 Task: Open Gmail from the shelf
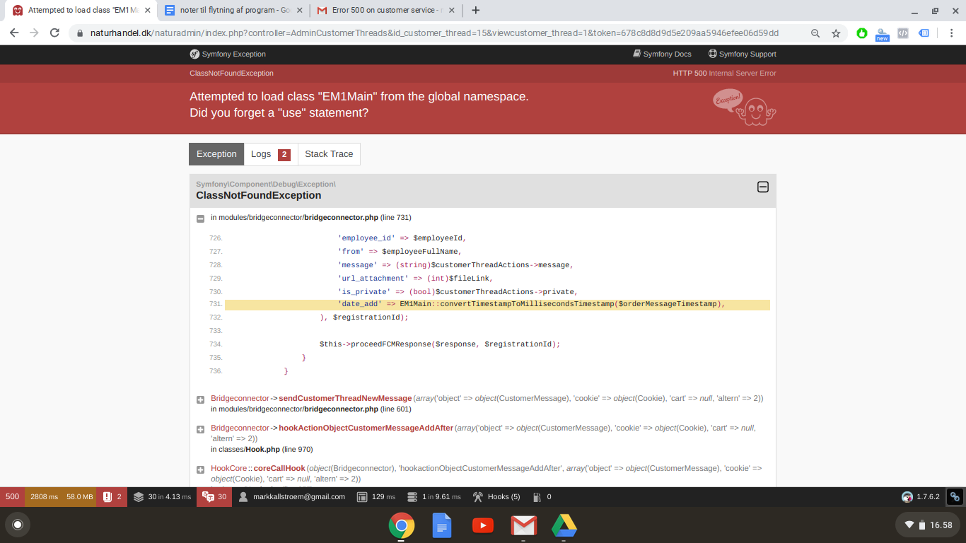(x=523, y=525)
